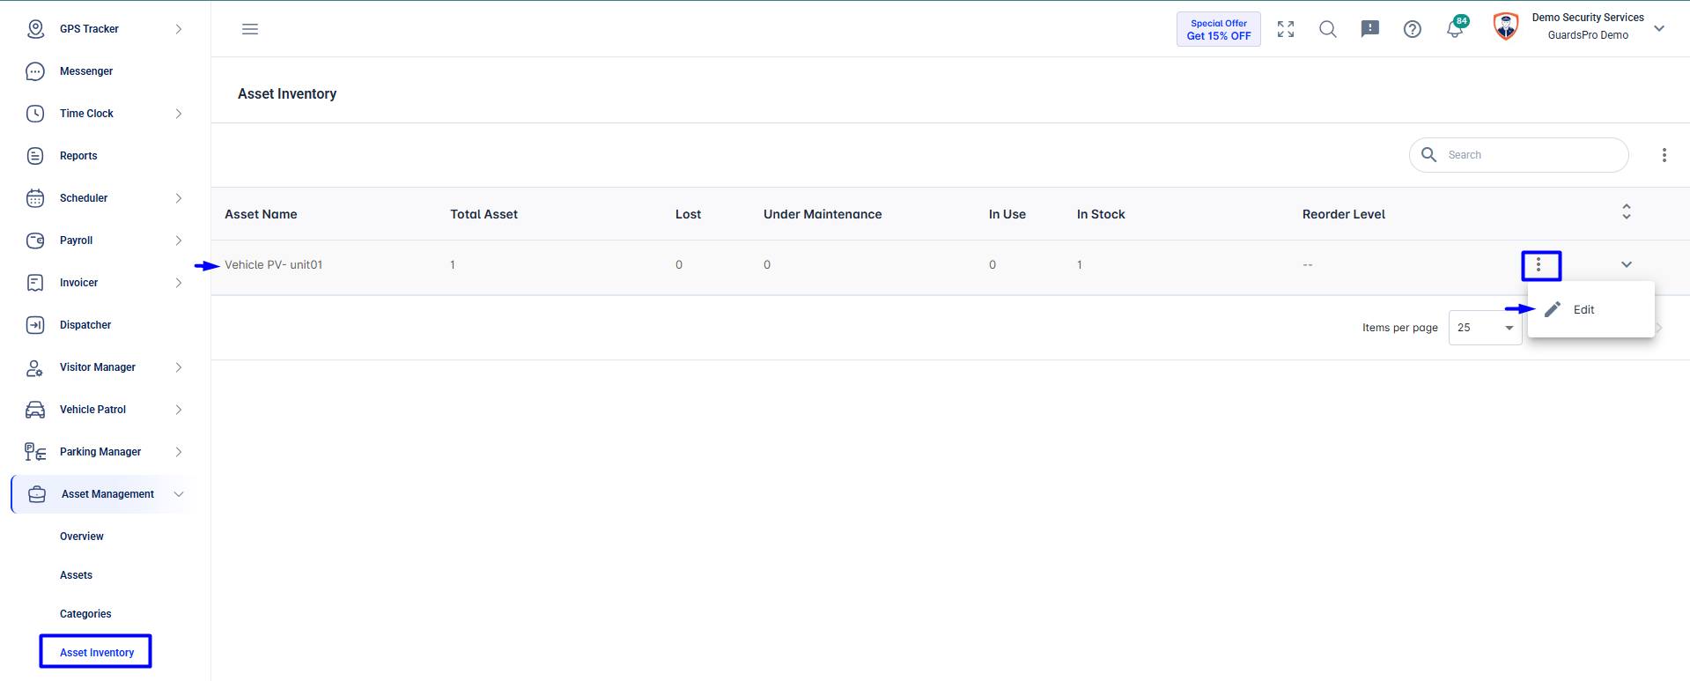Click Total Asset column header
The width and height of the screenshot is (1690, 681).
tap(483, 214)
